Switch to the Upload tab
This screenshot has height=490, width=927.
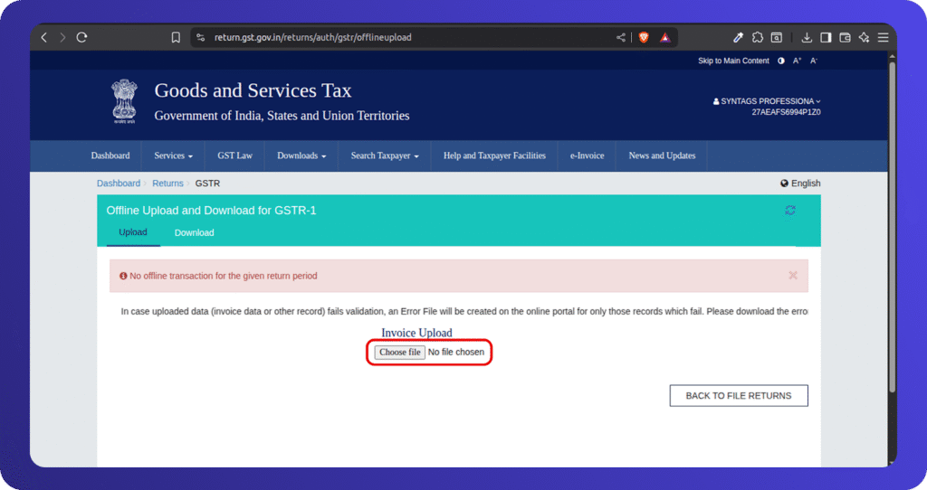133,232
